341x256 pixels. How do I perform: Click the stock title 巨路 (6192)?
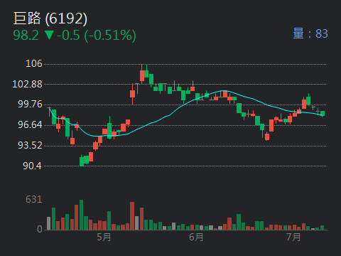[50, 18]
